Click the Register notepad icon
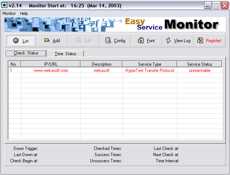The height and width of the screenshot is (175, 230). point(200,40)
